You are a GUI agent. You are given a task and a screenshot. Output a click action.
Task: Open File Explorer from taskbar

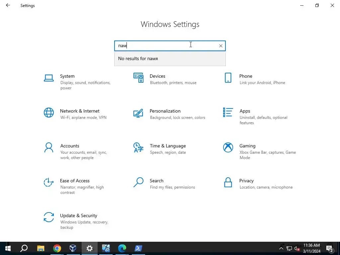tap(41, 248)
